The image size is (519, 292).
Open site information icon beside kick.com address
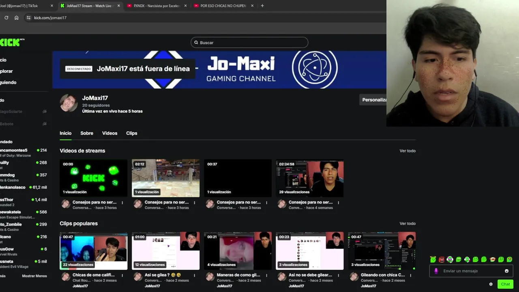tap(28, 17)
